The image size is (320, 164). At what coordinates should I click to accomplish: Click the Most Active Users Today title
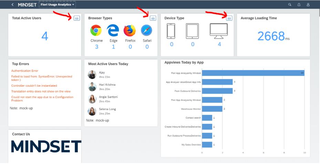108,64
